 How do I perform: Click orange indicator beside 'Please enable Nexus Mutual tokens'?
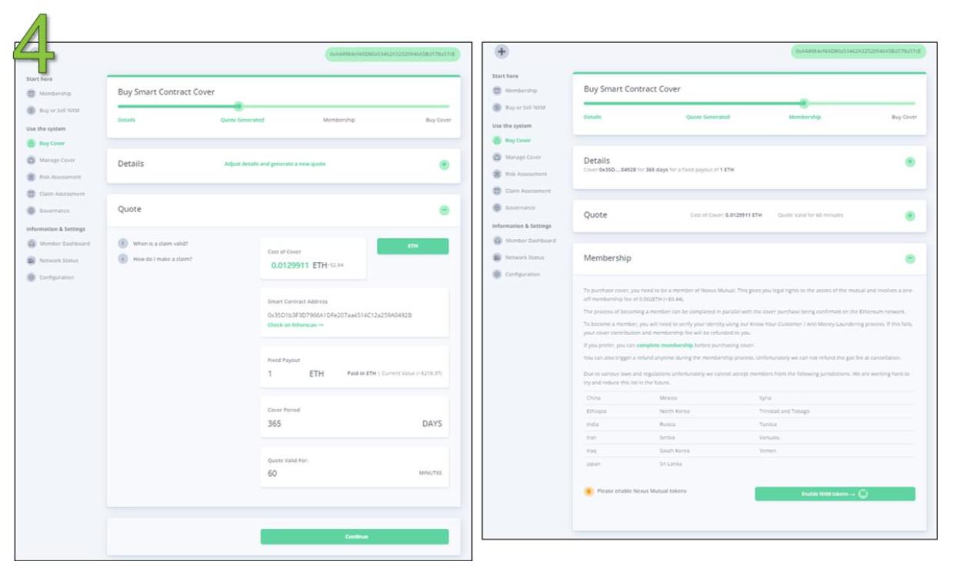click(588, 491)
